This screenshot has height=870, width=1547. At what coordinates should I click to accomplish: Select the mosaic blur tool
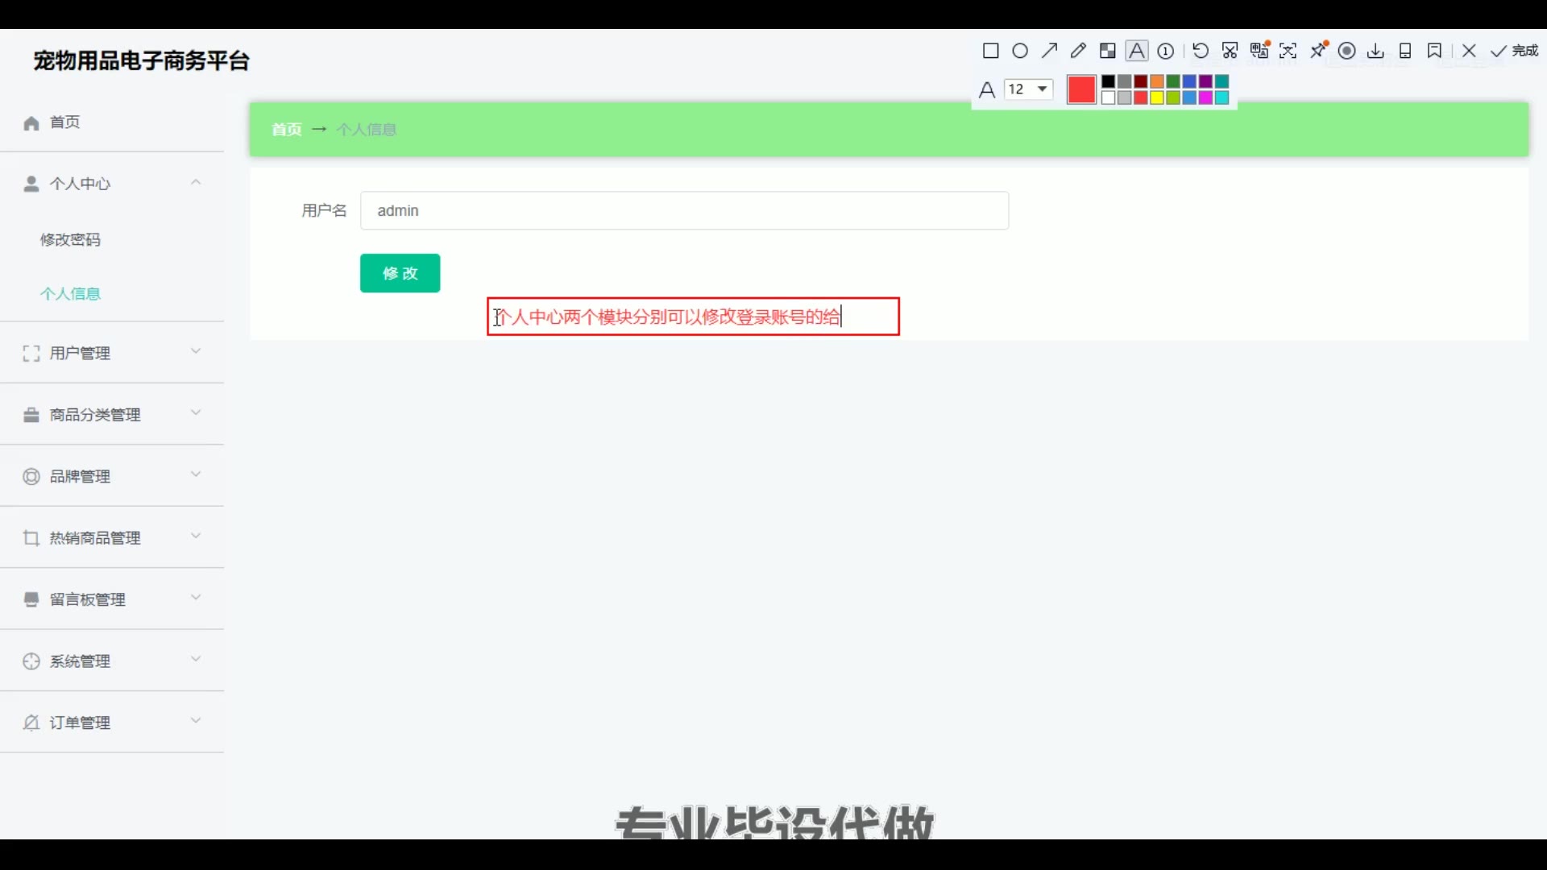coord(1108,52)
